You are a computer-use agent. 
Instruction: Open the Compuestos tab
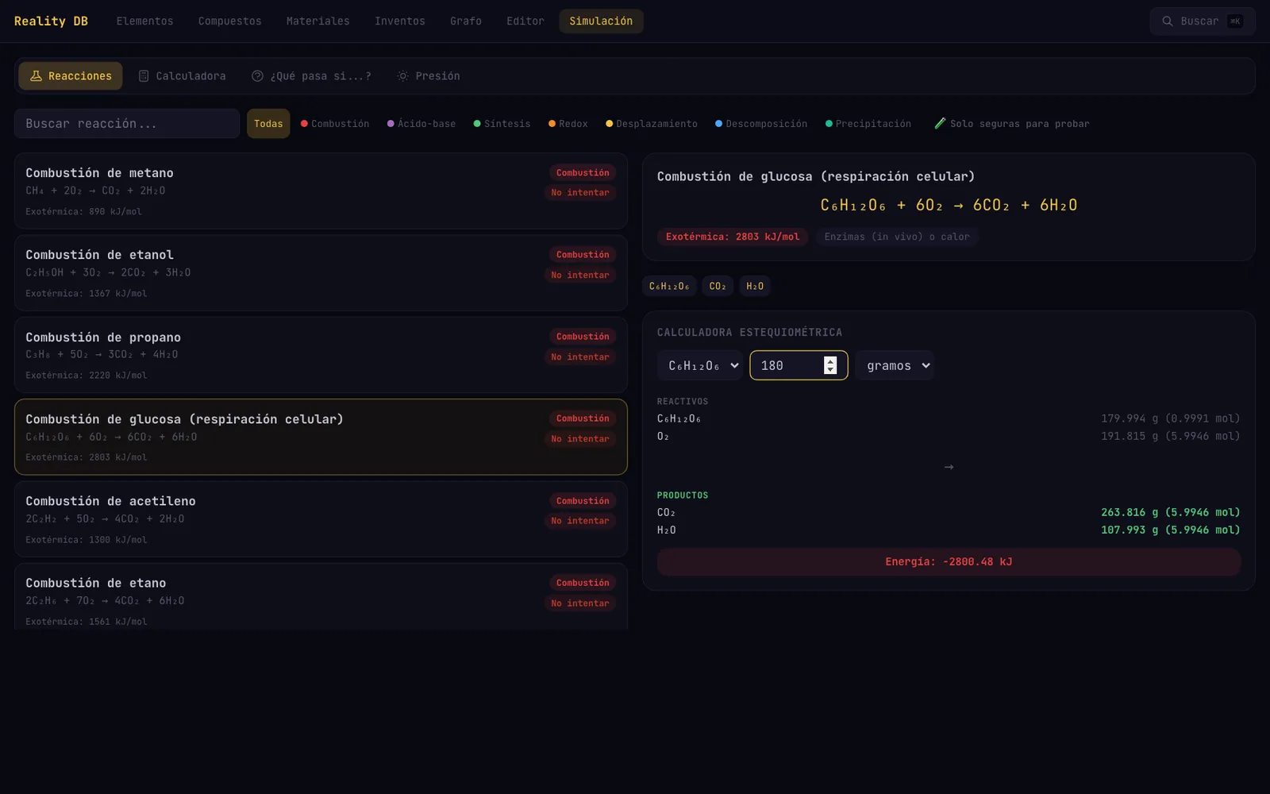pyautogui.click(x=229, y=21)
